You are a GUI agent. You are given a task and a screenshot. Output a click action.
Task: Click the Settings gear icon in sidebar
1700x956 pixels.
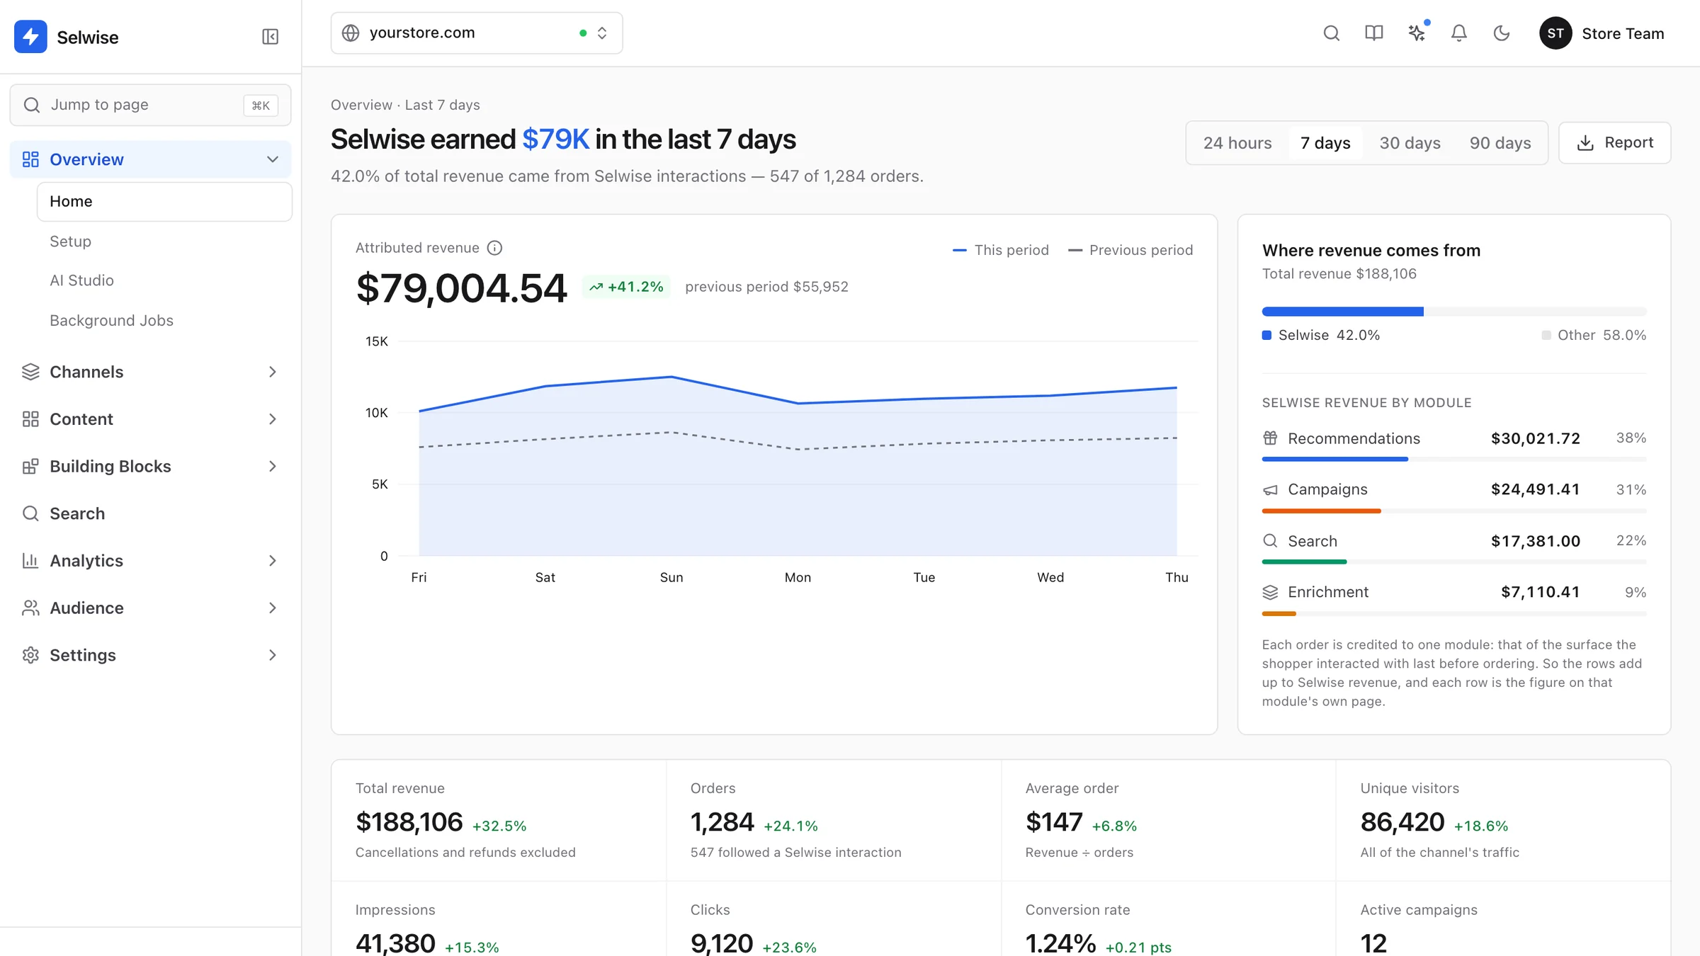point(30,655)
